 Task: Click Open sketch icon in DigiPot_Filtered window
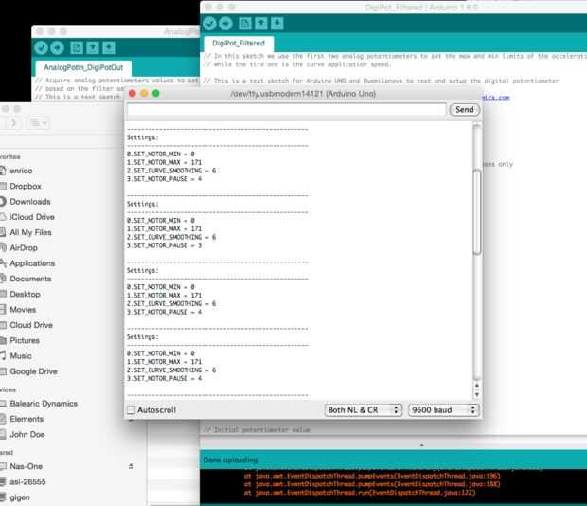pyautogui.click(x=261, y=24)
